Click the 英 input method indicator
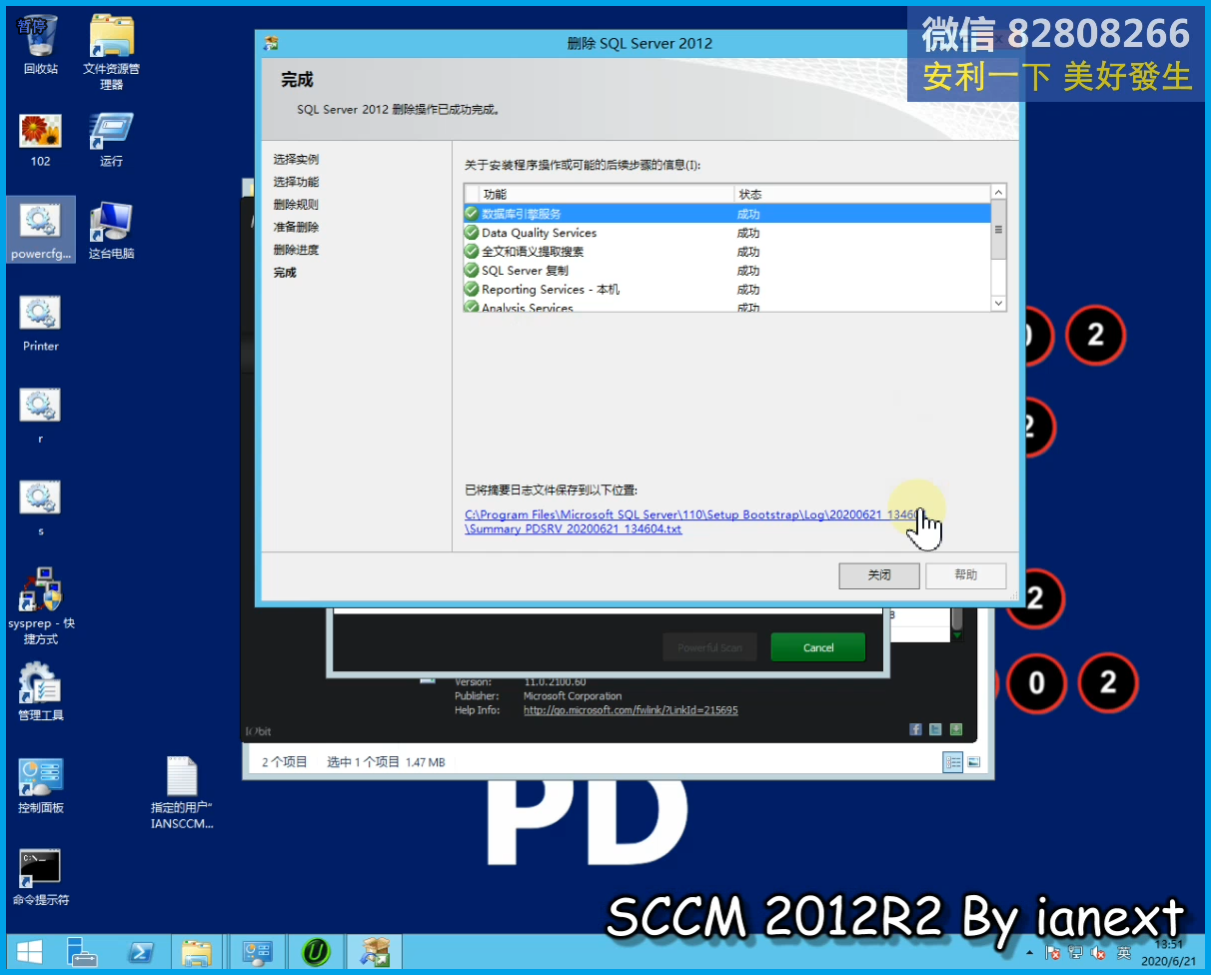This screenshot has width=1211, height=975. click(x=1124, y=953)
